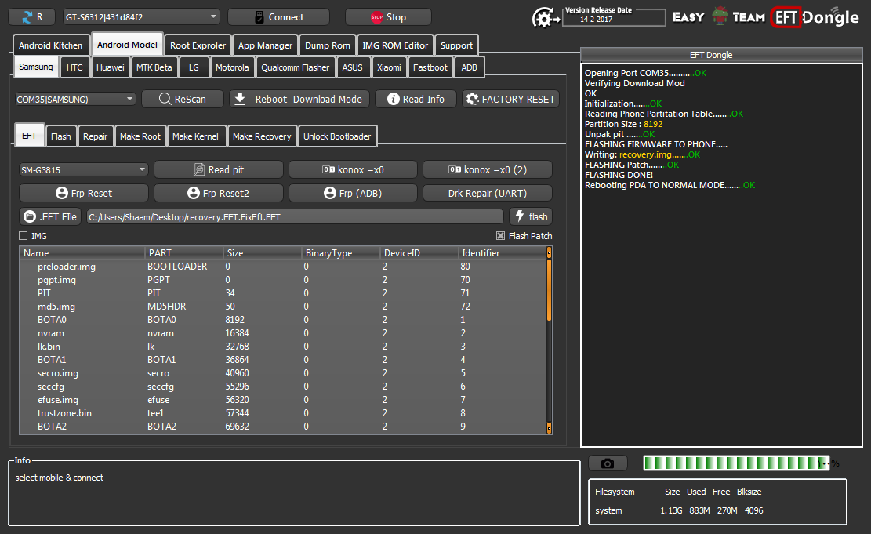Select the preloader.img row

tap(283, 267)
